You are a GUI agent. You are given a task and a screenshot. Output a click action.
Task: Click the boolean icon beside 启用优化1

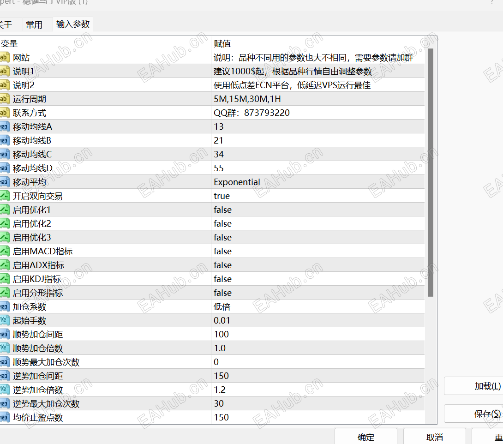click(4, 210)
